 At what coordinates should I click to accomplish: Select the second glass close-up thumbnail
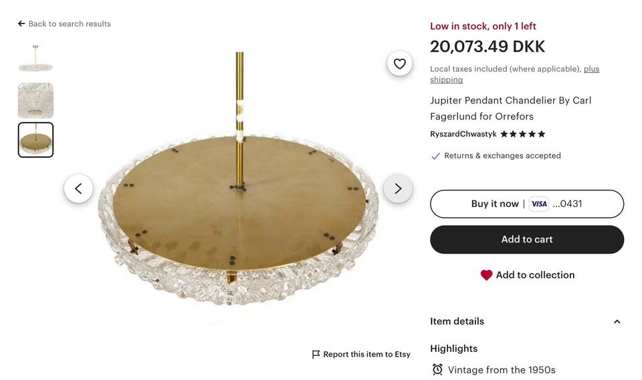(x=35, y=100)
